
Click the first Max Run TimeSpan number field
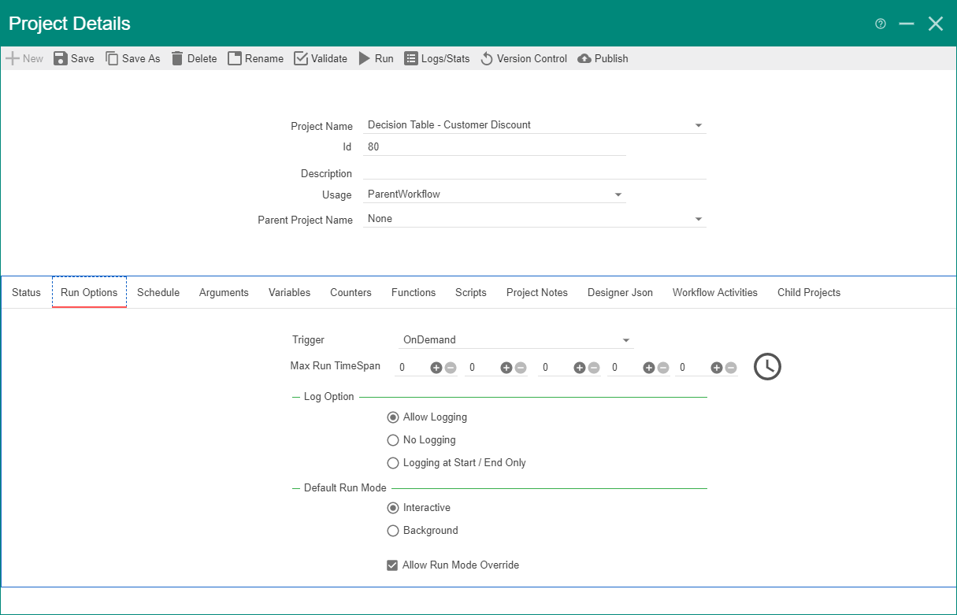[411, 367]
